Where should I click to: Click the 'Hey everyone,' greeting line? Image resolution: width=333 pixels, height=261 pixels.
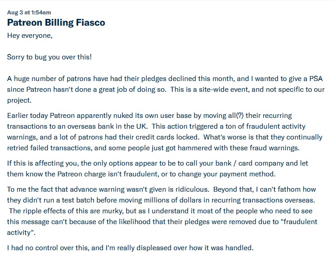pyautogui.click(x=30, y=36)
